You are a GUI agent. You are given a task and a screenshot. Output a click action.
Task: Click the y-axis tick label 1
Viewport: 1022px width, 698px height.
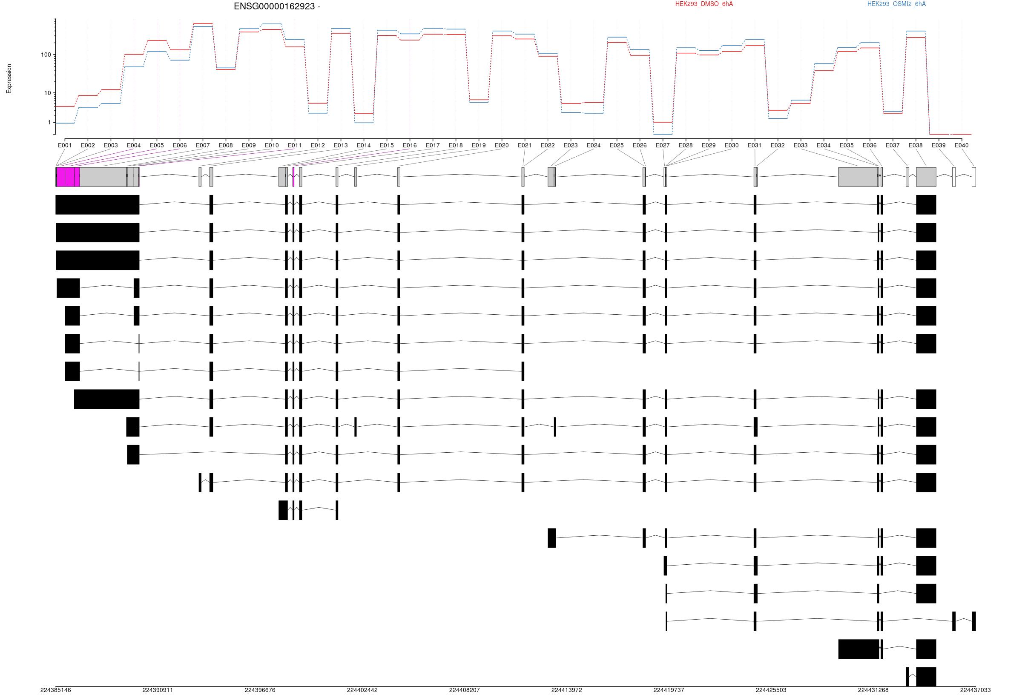pos(49,123)
